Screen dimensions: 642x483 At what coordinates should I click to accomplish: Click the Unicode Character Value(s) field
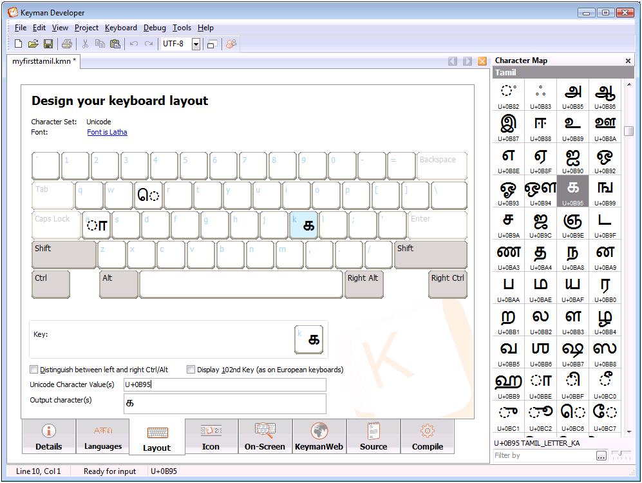coord(225,384)
